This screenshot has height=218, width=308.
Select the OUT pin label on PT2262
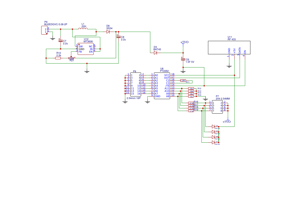[167, 78]
